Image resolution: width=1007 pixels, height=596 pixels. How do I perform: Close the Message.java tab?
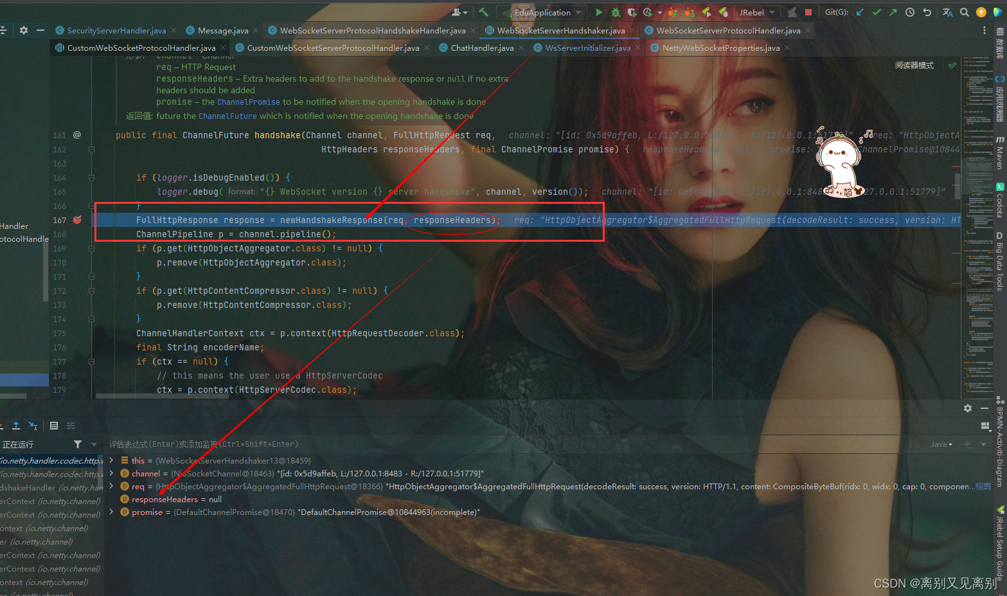tap(256, 30)
